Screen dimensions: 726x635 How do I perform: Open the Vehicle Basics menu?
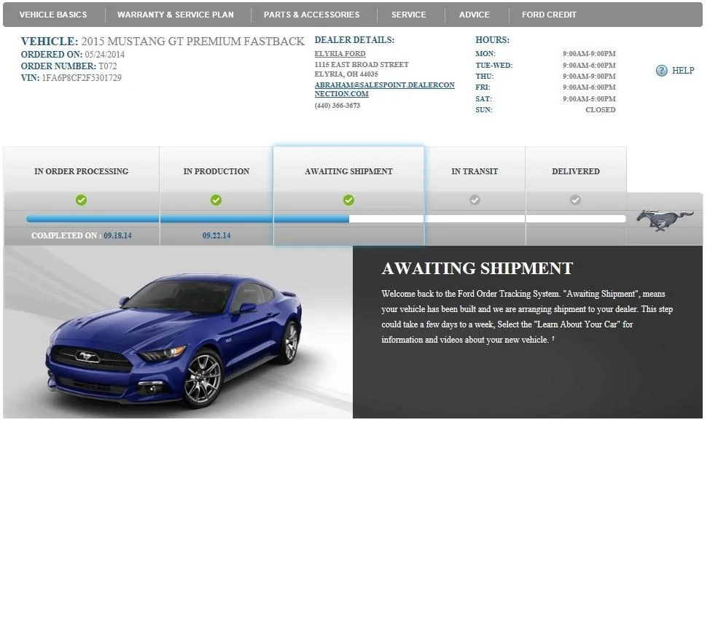(53, 15)
